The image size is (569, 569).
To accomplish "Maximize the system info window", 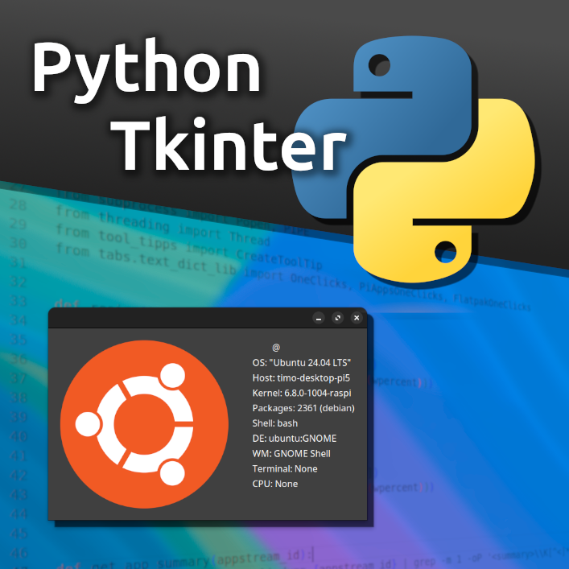I will pyautogui.click(x=338, y=318).
